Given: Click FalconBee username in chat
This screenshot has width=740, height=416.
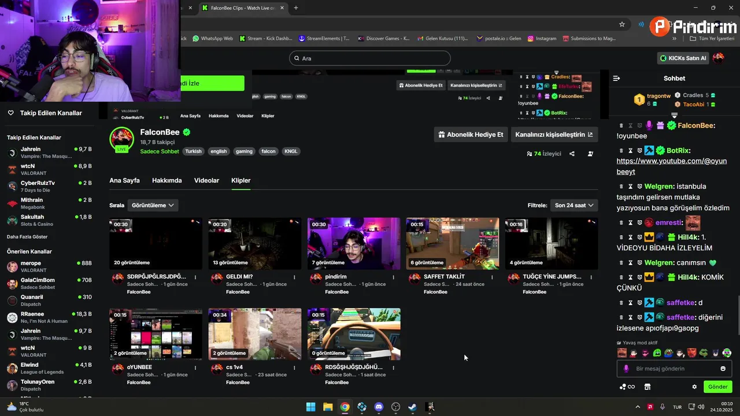Looking at the screenshot, I should pos(696,125).
